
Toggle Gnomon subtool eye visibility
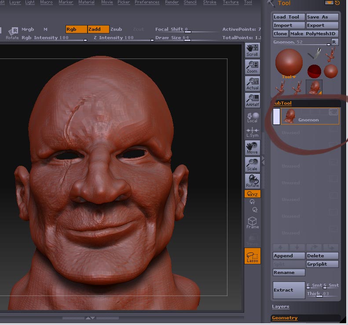tap(333, 112)
